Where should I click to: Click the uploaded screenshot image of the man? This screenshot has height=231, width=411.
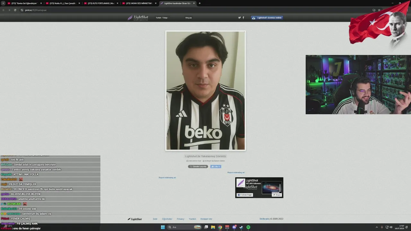pos(205,90)
